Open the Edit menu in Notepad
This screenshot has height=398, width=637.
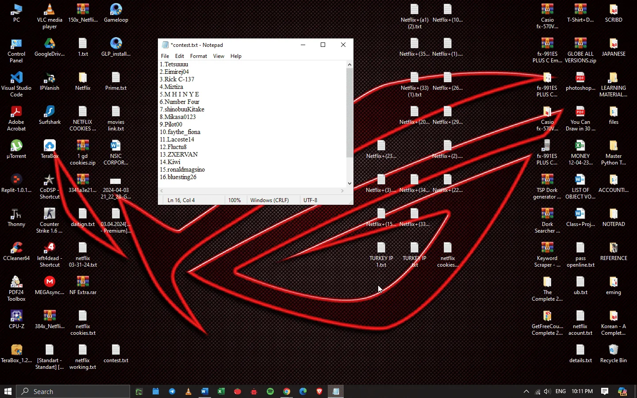click(179, 56)
